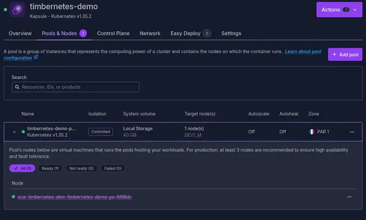Open the scw-timbernetes-dem-timbernetes-demo-po-fd96dc node link
Image resolution: width=366 pixels, height=220 pixels.
pos(75,197)
